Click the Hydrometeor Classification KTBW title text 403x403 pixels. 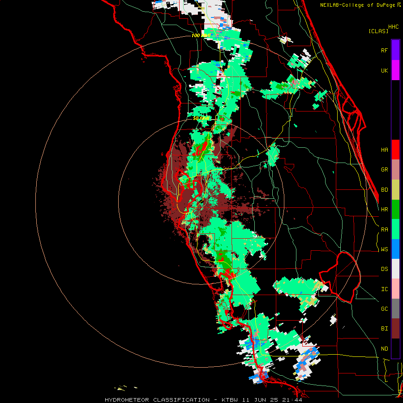click(x=203, y=400)
